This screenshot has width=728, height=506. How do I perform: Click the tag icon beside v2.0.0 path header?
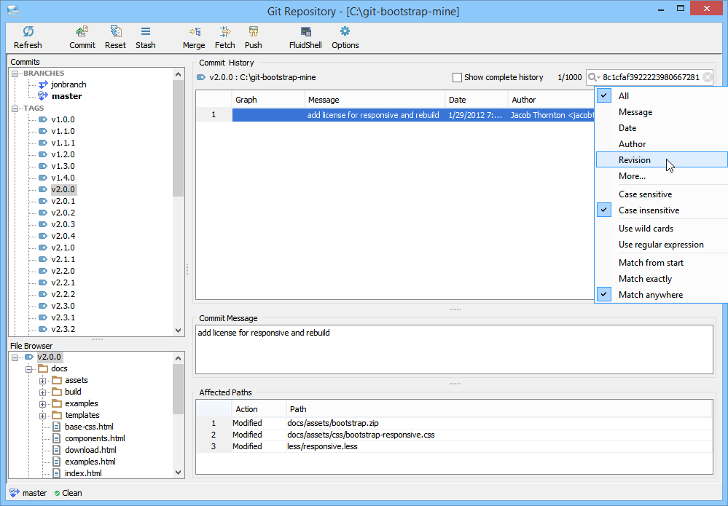click(x=201, y=77)
